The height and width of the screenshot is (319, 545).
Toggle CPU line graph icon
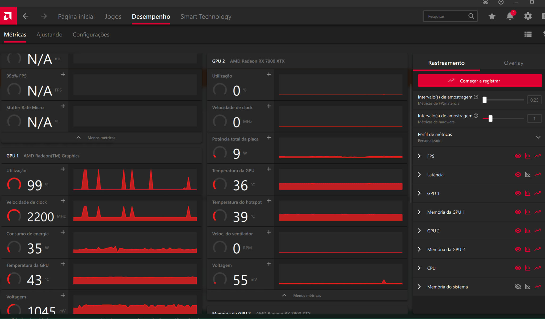[538, 268]
